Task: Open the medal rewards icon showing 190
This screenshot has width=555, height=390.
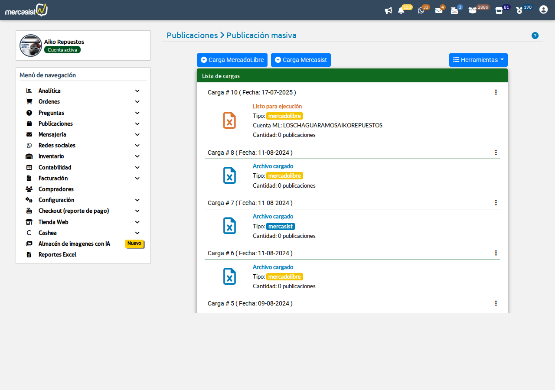Action: coord(520,10)
